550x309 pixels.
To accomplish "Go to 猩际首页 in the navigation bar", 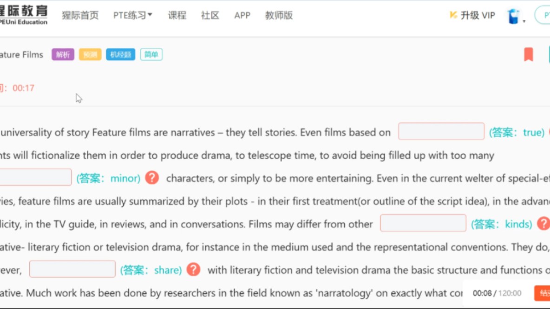I will 80,15.
